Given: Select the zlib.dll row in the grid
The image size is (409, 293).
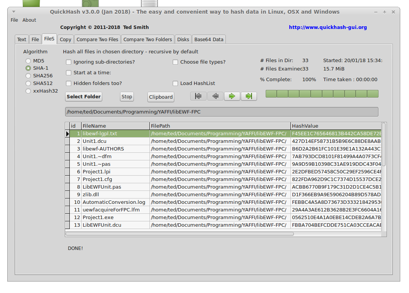Looking at the screenshot, I should point(115,195).
